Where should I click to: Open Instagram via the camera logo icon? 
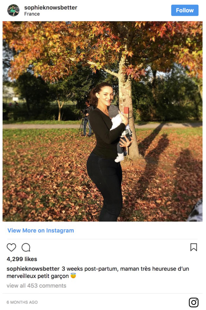[x=194, y=302]
